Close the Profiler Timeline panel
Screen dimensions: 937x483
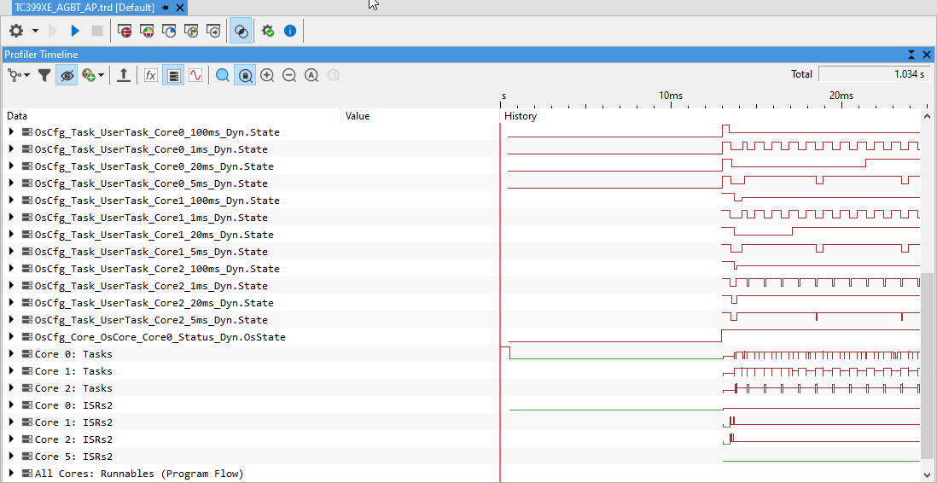click(x=927, y=55)
